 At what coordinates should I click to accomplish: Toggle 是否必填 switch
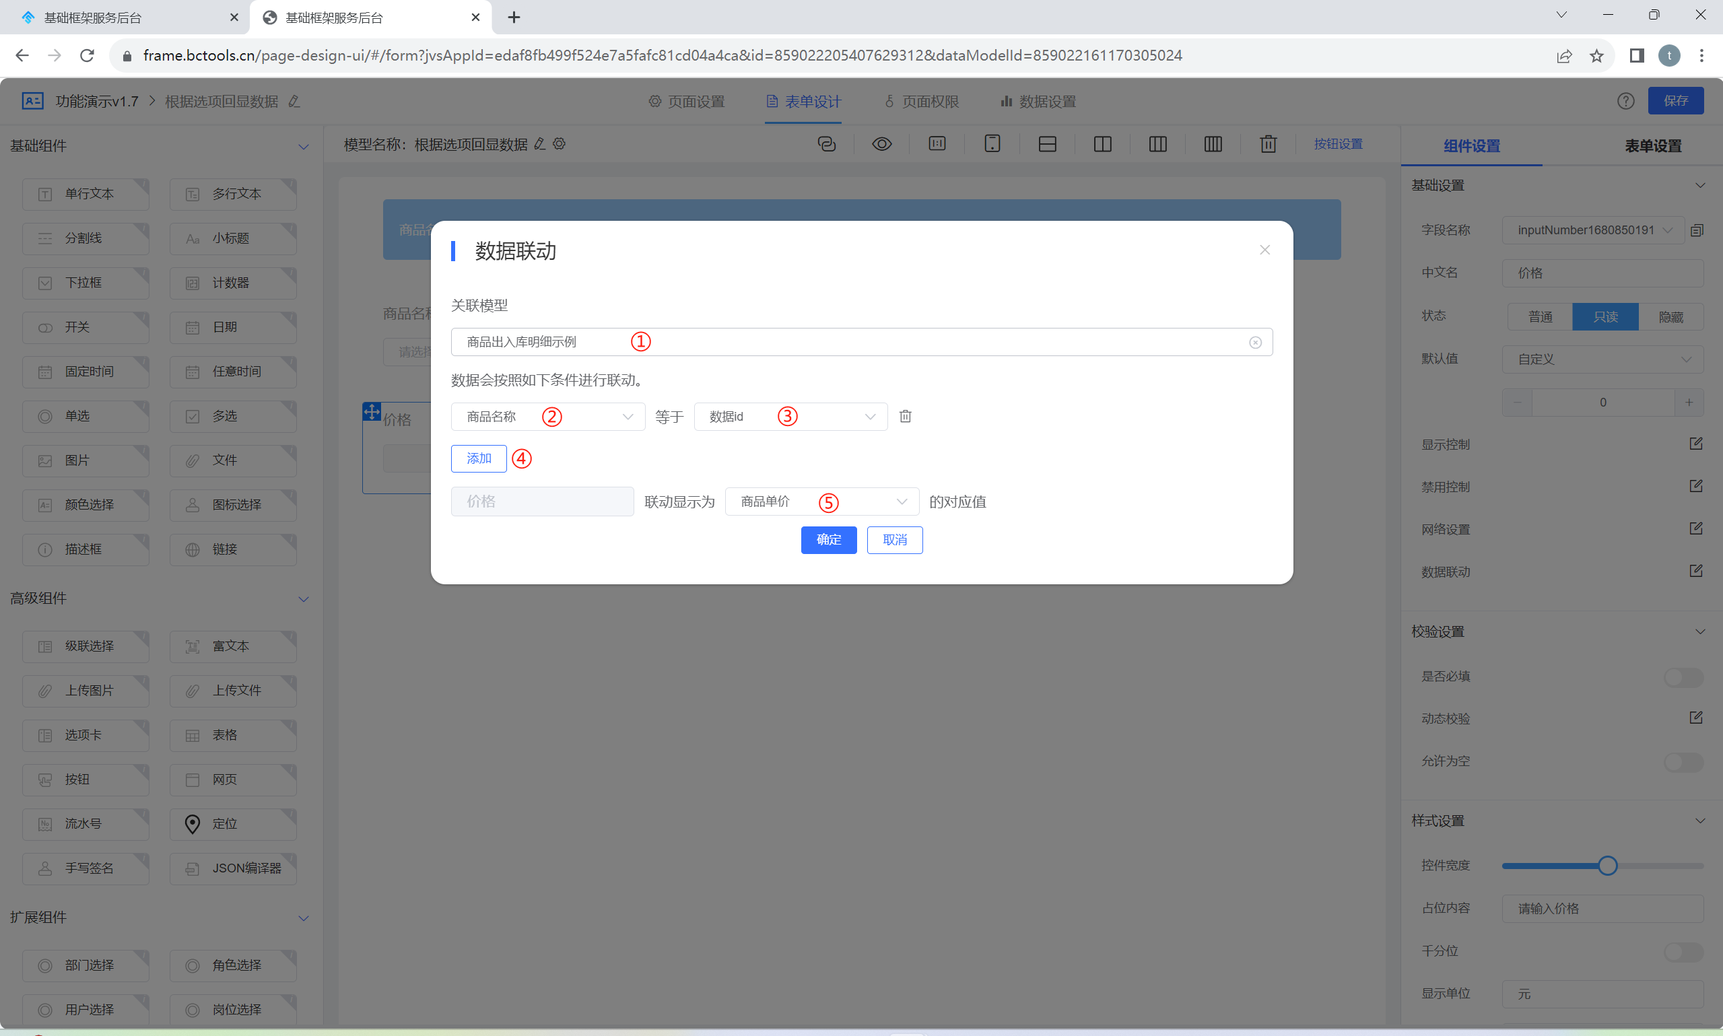coord(1683,677)
